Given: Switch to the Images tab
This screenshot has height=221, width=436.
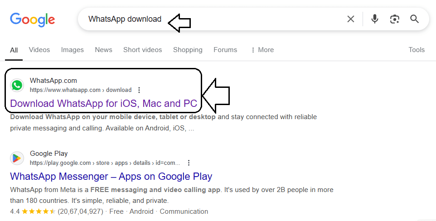Looking at the screenshot, I should coord(73,50).
